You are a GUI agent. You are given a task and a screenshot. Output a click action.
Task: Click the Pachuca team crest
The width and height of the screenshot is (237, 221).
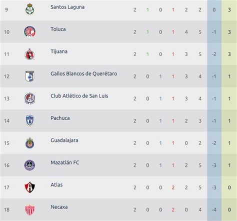(x=30, y=120)
